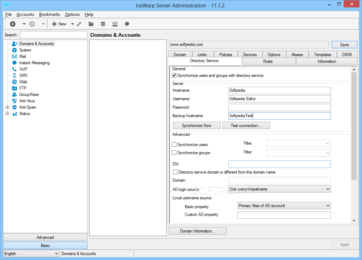Select the GroupWare users icon
Screen dimensions: 362x260
(14, 95)
